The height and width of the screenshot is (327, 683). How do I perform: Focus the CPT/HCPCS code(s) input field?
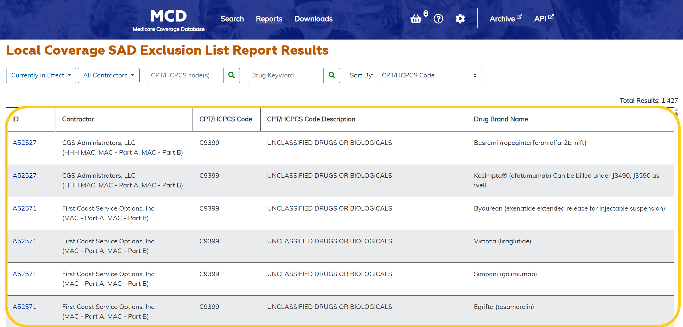tap(186, 75)
